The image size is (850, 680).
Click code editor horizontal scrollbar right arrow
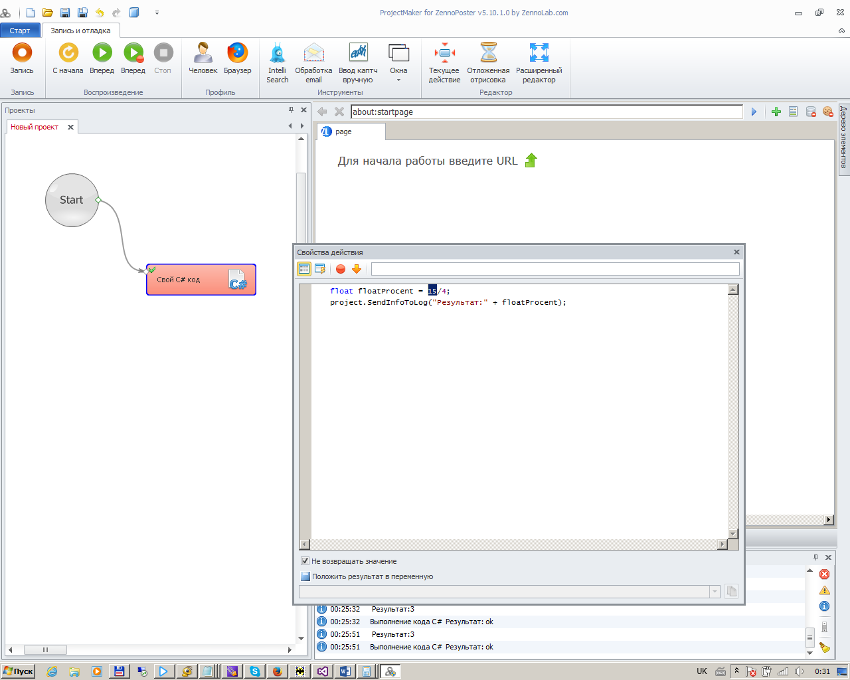(x=722, y=545)
